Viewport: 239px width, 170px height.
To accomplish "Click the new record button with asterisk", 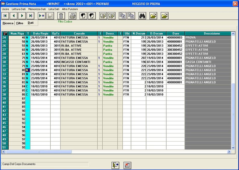I will point(42,16).
